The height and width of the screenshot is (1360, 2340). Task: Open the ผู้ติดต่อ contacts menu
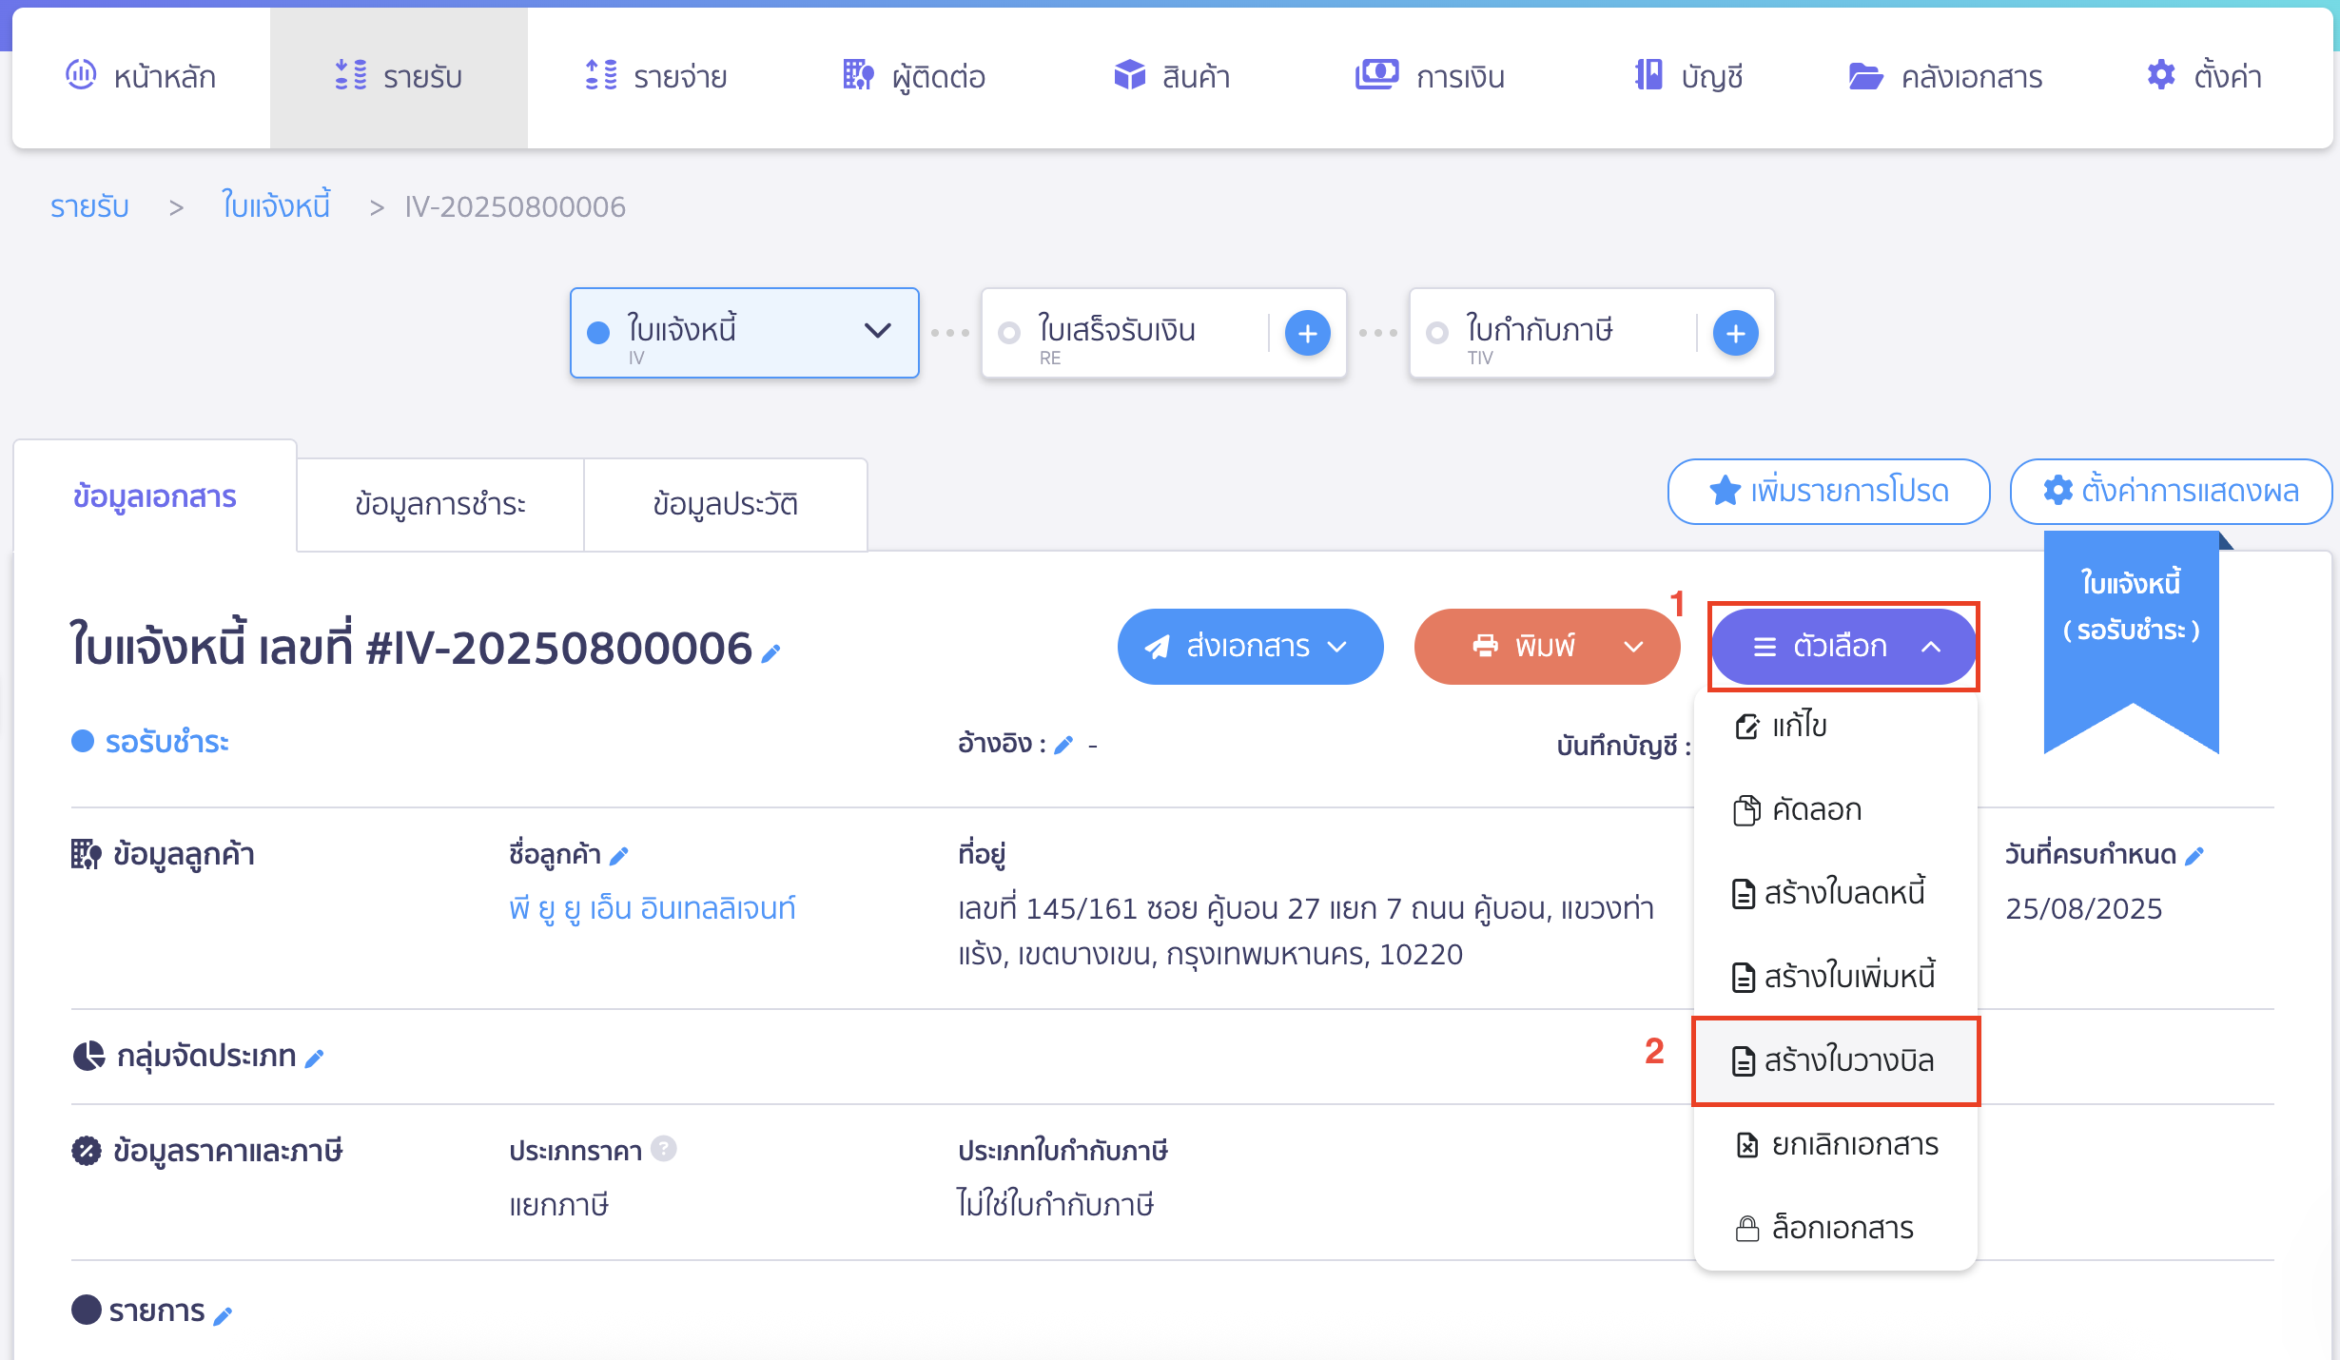coord(914,76)
